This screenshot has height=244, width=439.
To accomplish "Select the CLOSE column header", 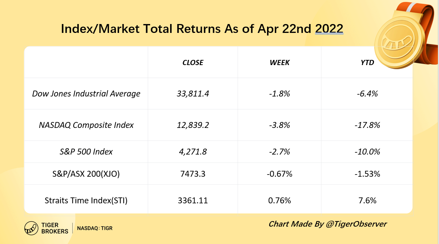I will click(193, 62).
